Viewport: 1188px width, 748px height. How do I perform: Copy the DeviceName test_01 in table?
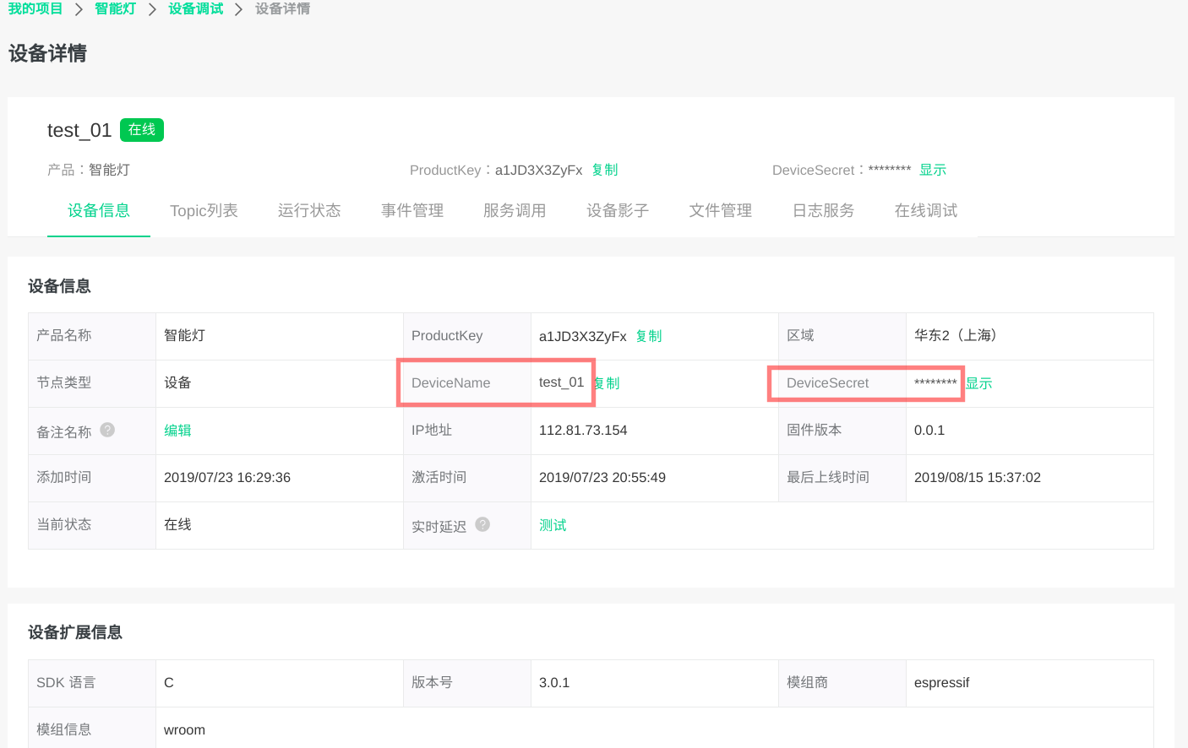608,383
